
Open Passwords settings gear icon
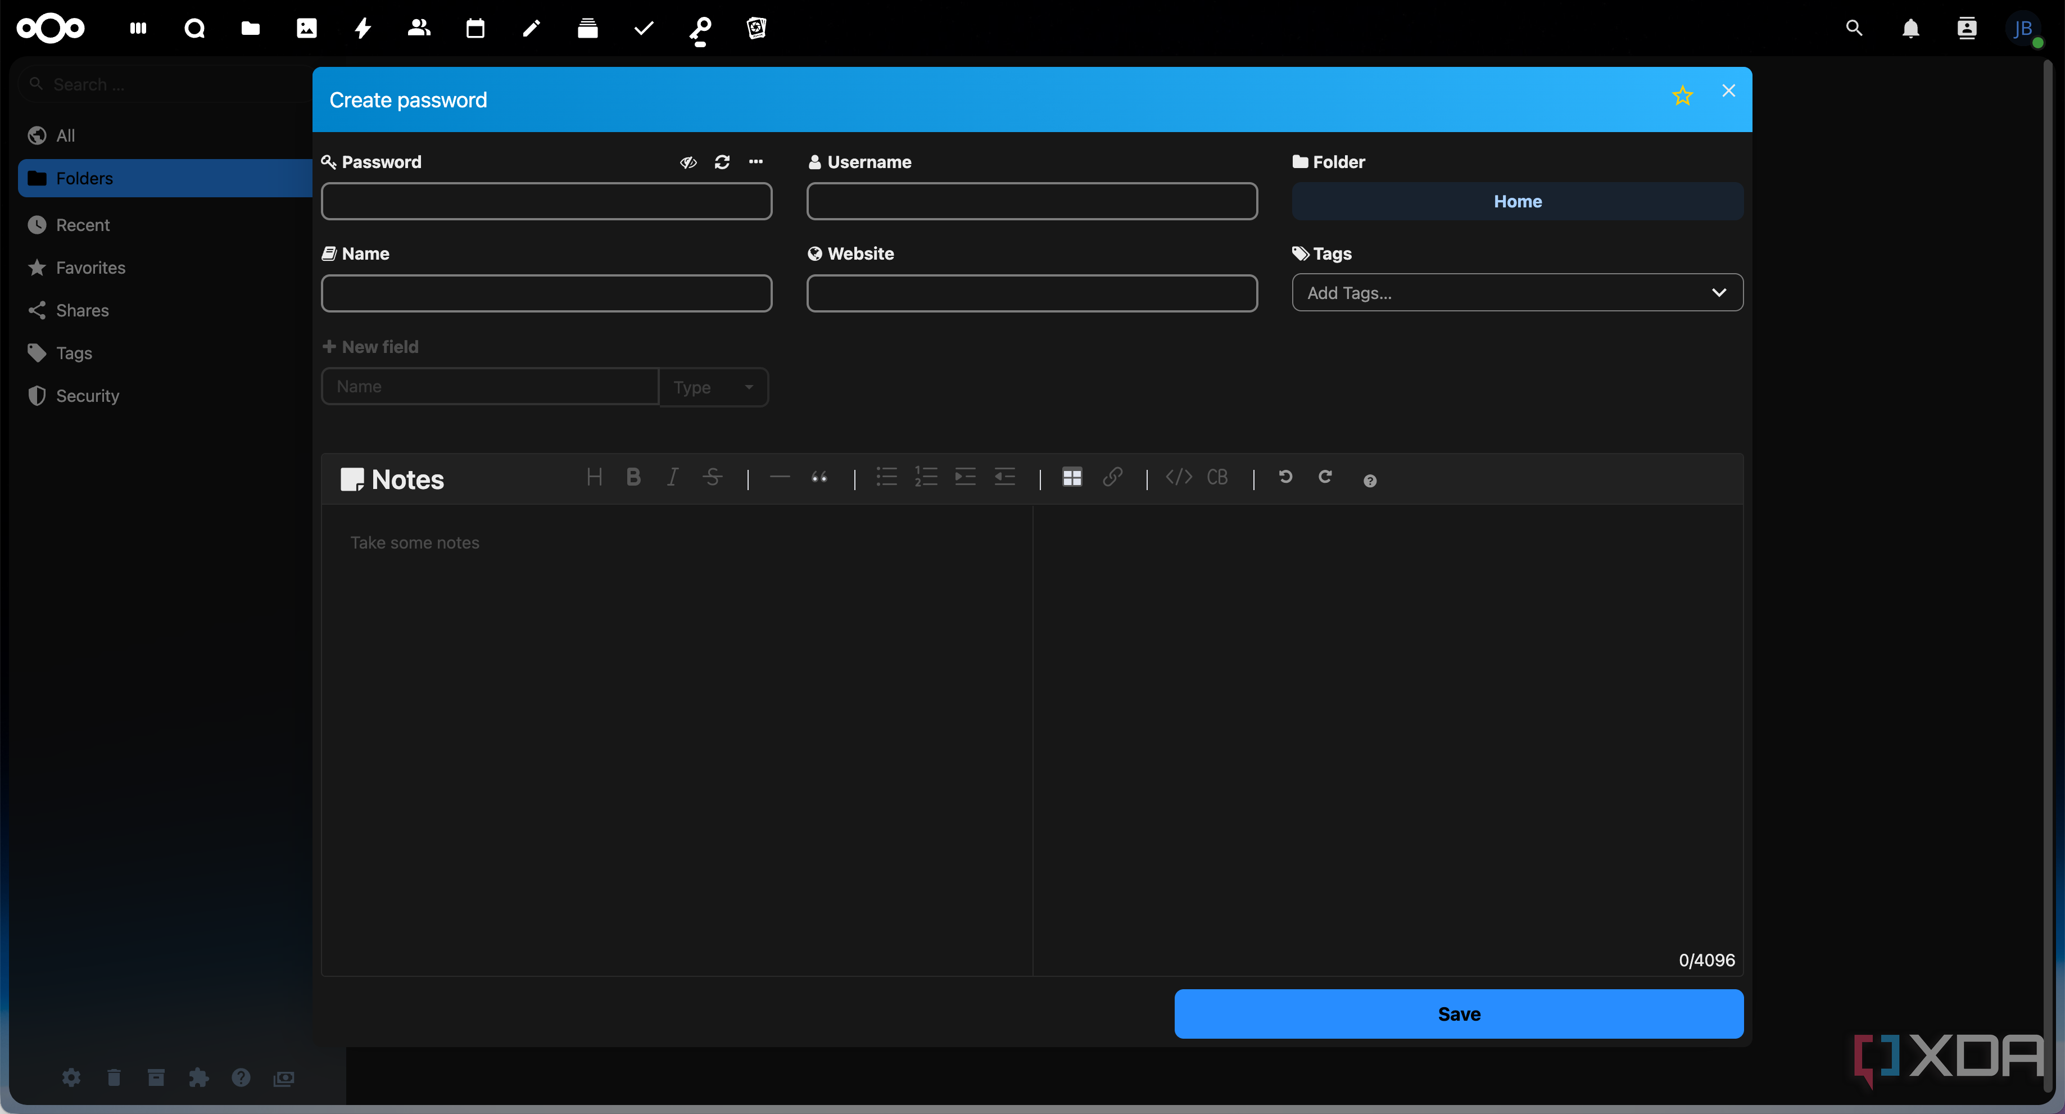[71, 1078]
